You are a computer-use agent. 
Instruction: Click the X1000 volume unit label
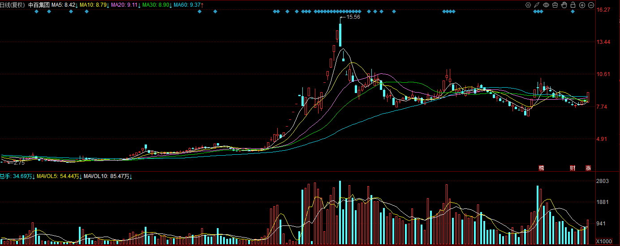(604, 242)
